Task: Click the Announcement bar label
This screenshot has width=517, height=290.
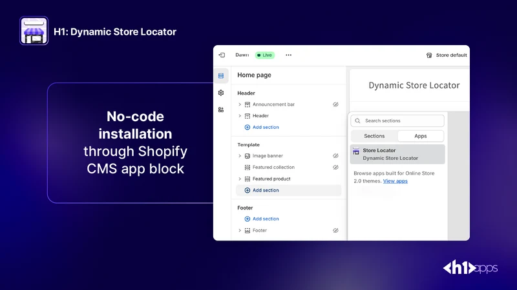Action: pos(273,104)
